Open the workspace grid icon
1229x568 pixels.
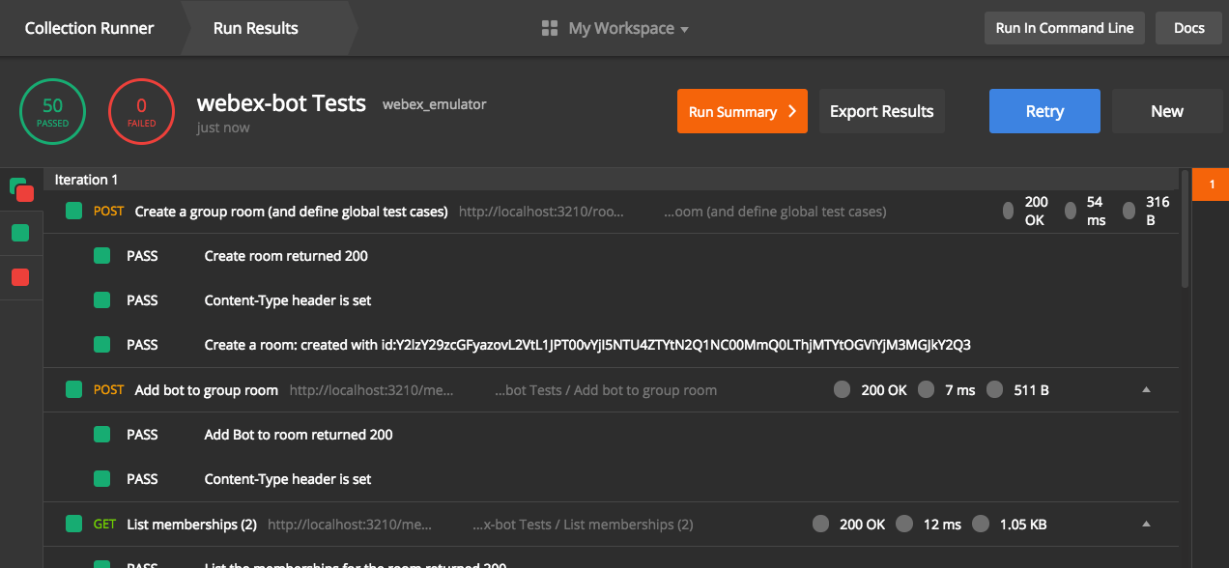tap(550, 28)
